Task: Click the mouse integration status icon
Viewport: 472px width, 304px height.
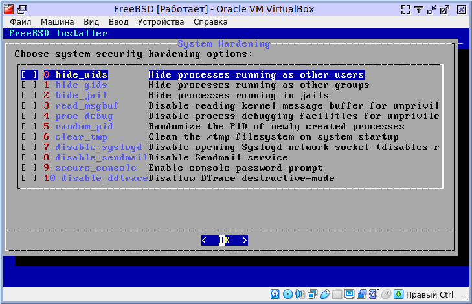Action: click(x=386, y=294)
